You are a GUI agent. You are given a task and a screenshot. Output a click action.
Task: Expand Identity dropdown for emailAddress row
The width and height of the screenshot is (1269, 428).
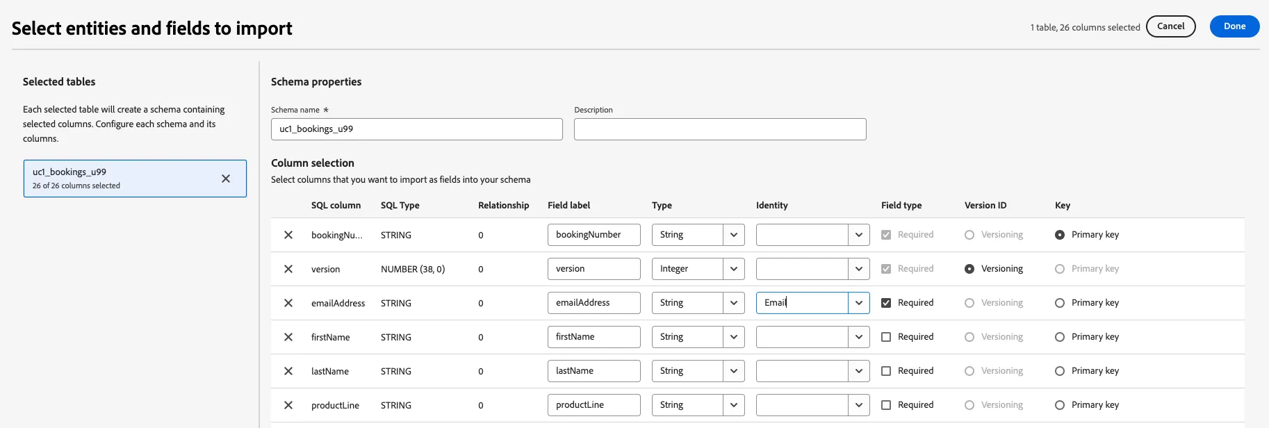click(859, 303)
